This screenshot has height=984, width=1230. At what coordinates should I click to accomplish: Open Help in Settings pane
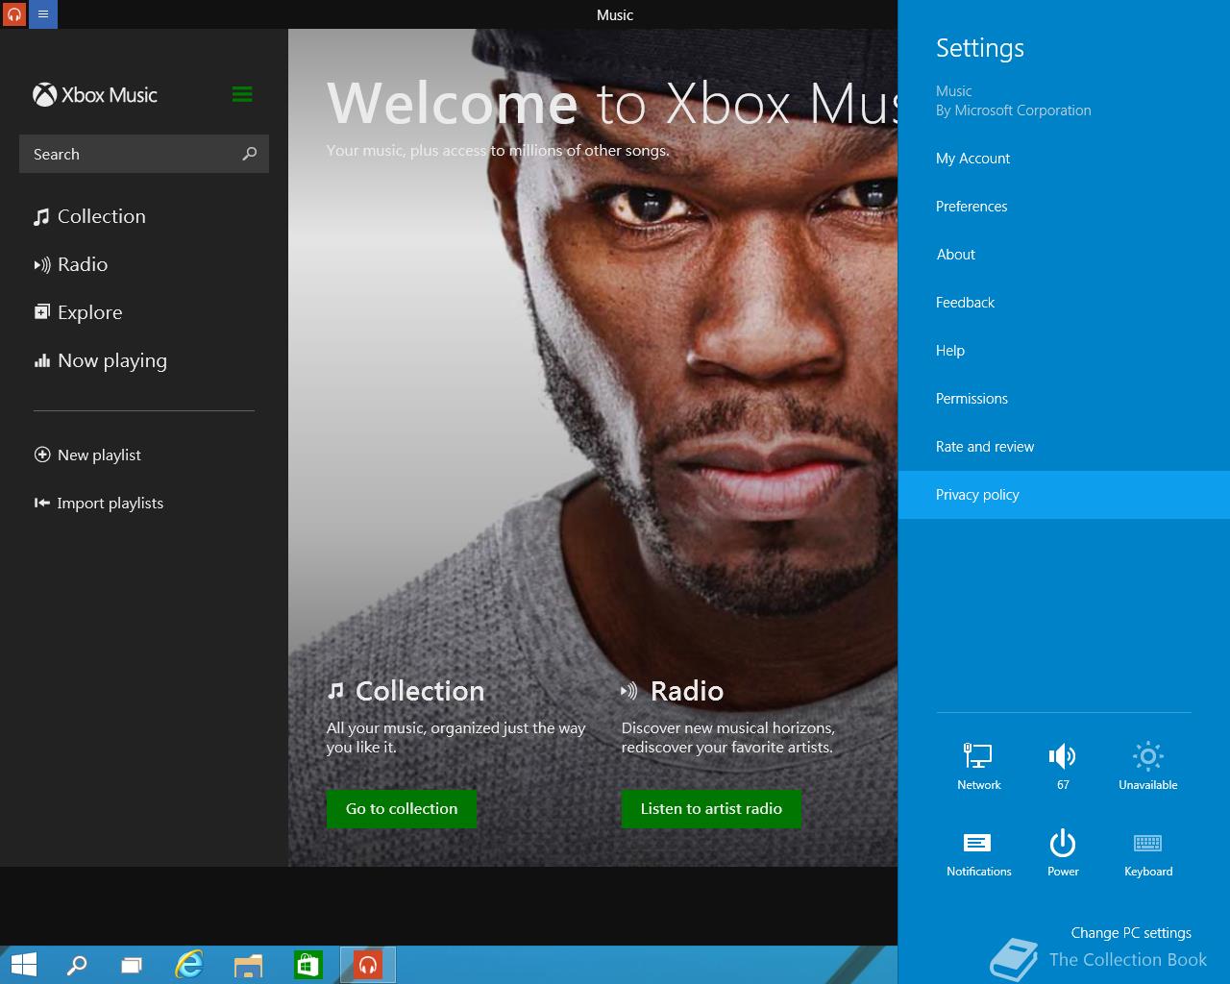pos(1064,351)
